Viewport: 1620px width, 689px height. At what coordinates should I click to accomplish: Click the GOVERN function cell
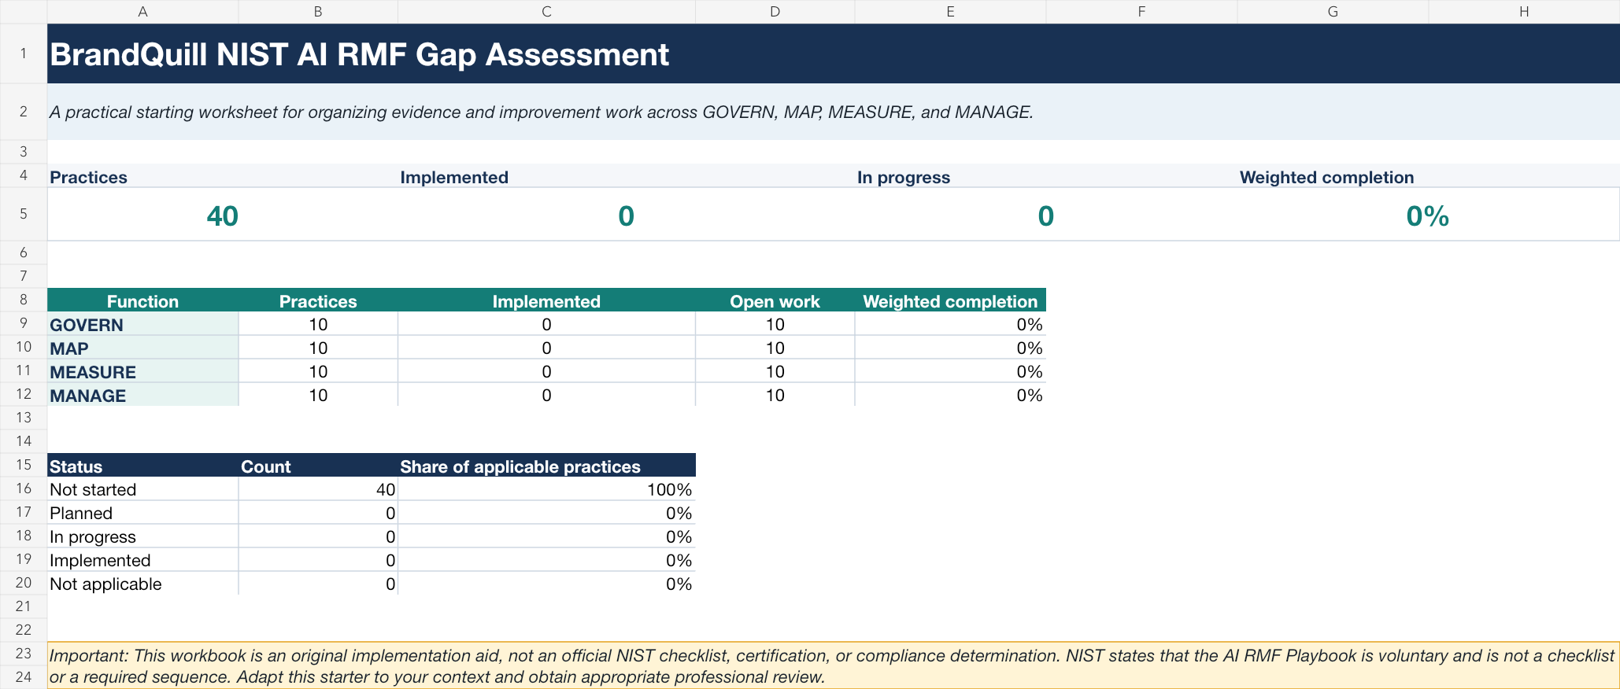[142, 324]
